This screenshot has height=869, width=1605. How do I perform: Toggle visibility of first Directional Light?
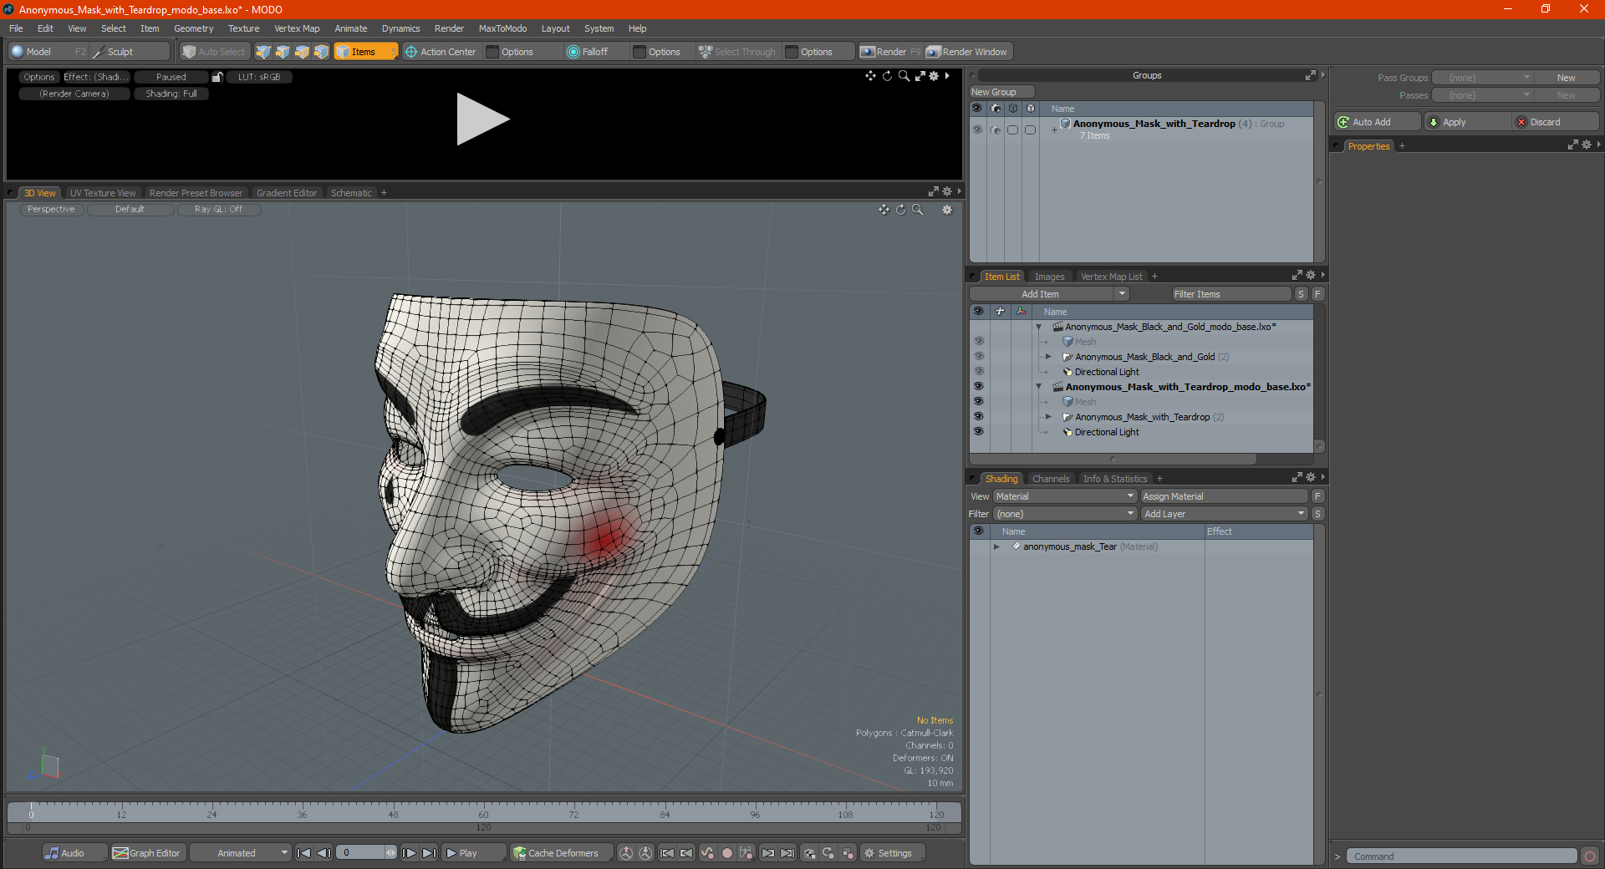[x=979, y=372]
